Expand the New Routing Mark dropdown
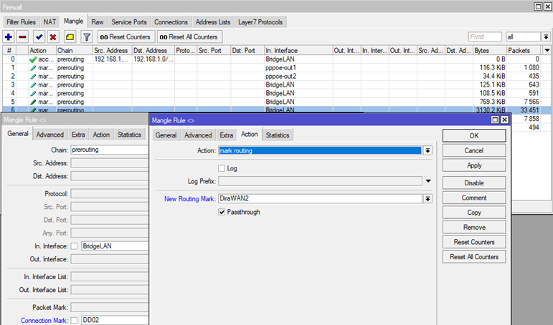Screen dimensions: 553x325 point(427,199)
